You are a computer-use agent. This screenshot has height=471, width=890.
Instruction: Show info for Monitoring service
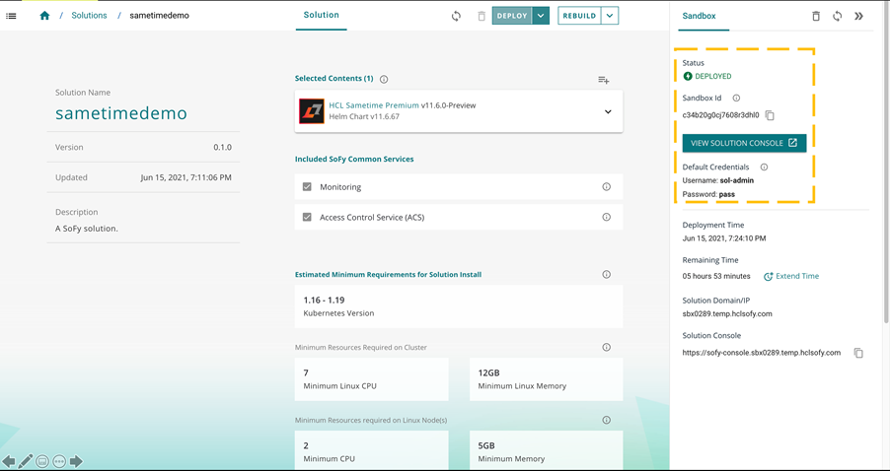[606, 186]
